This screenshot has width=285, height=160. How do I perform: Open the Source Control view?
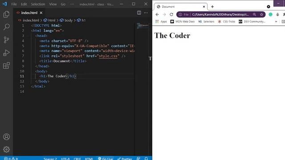pyautogui.click(x=6, y=40)
